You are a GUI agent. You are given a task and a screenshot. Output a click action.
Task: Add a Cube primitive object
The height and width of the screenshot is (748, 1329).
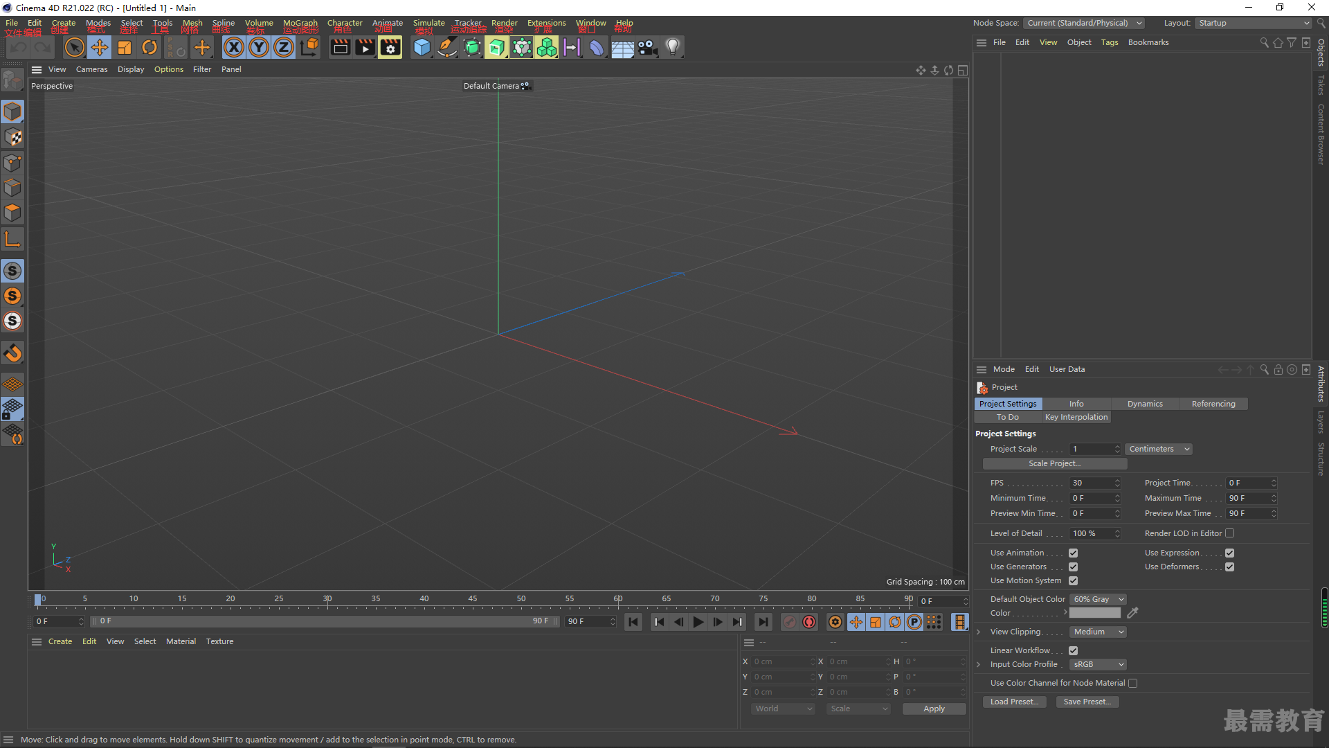[x=422, y=48]
